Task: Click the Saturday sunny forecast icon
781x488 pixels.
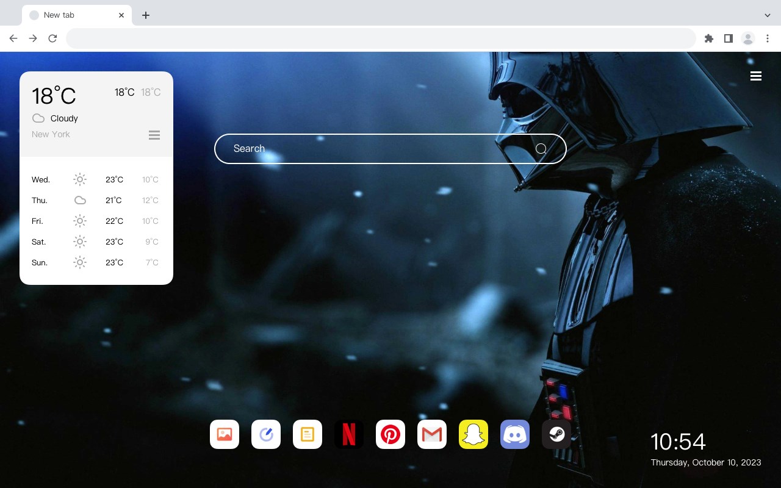Action: (80, 242)
